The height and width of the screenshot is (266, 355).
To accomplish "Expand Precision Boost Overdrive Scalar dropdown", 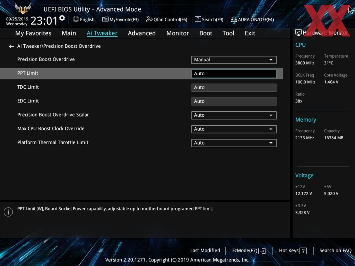I will click(x=234, y=115).
